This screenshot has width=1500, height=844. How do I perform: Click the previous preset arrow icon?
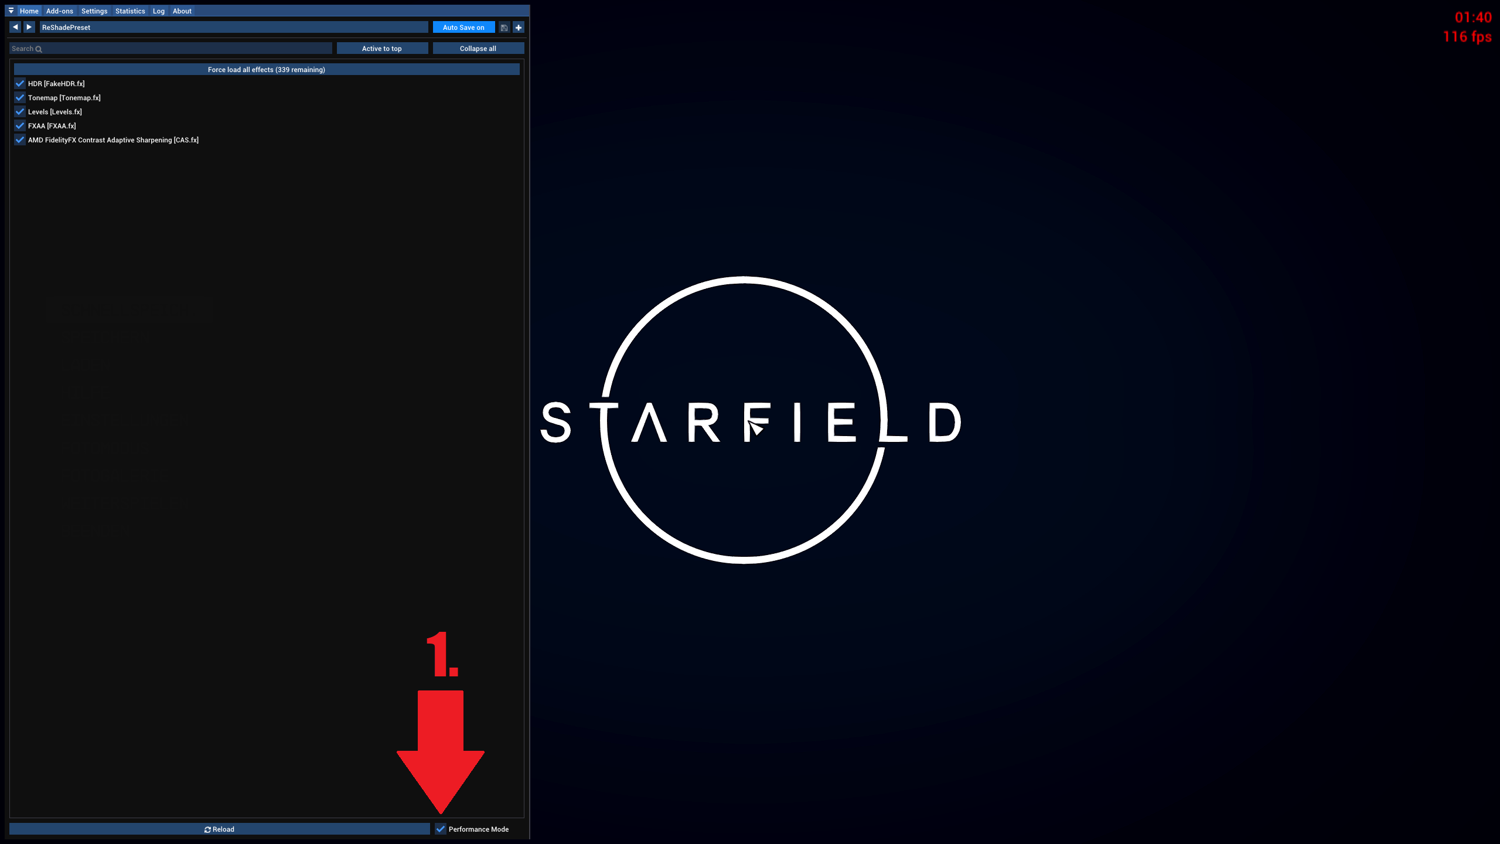[15, 27]
